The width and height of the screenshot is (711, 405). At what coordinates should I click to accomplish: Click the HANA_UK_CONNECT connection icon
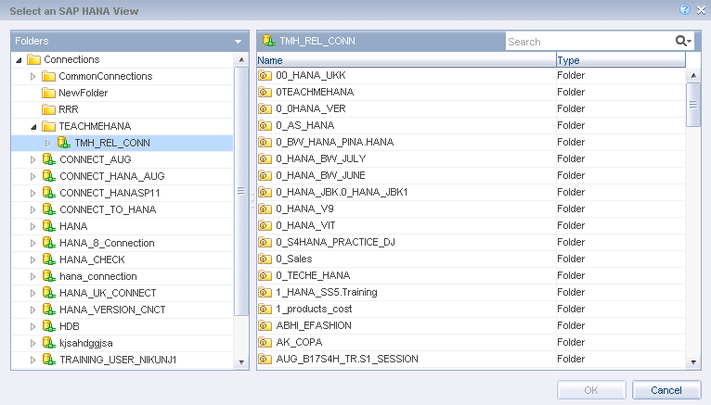[49, 293]
